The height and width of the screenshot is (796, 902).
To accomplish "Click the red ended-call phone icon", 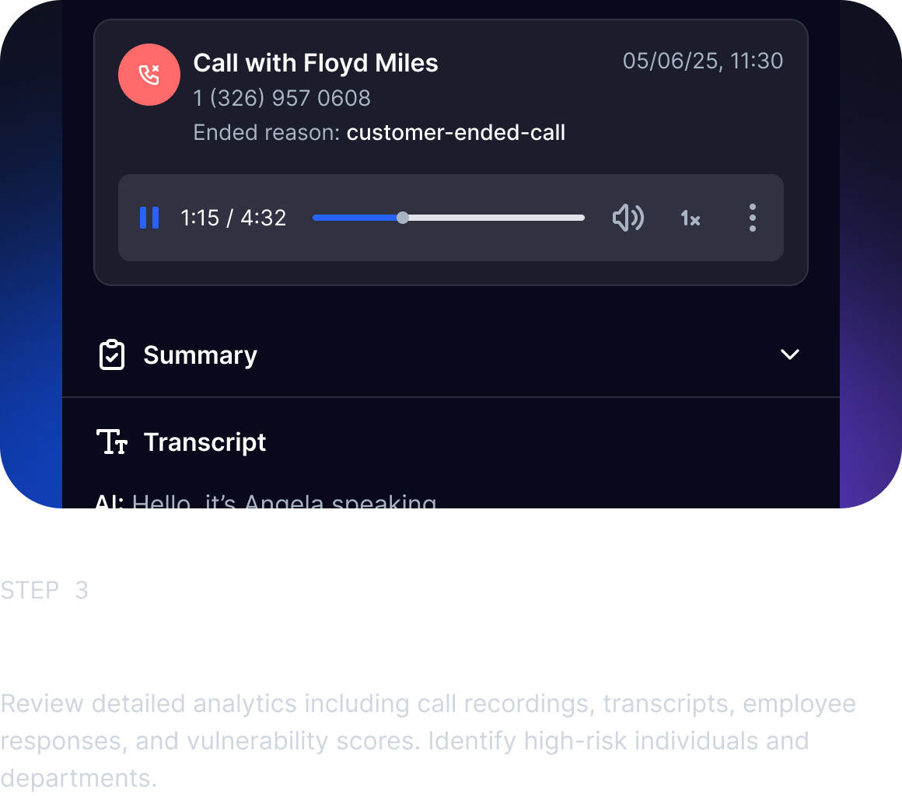I will pos(149,74).
